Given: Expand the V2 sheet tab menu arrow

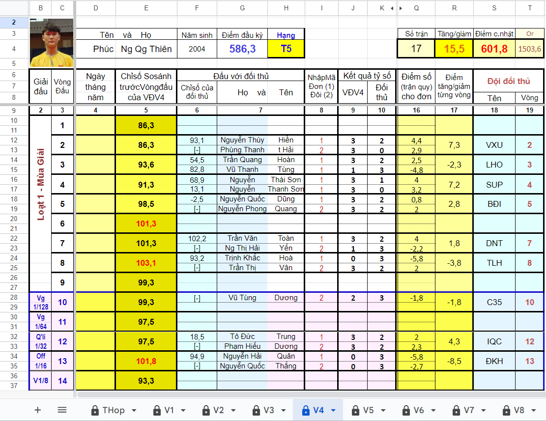Looking at the screenshot, I should click(x=233, y=410).
